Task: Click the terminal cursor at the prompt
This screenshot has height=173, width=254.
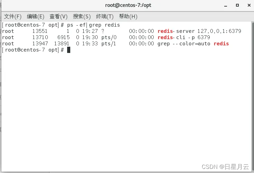Action: 69,50
